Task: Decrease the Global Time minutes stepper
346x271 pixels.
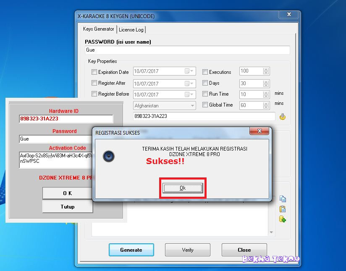Action: click(x=266, y=107)
